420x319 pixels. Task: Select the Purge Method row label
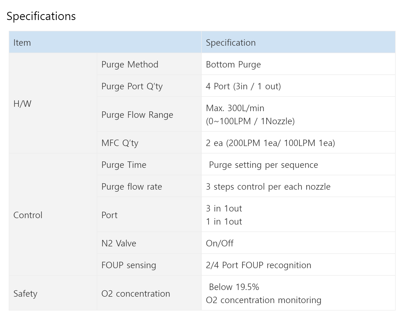point(130,64)
